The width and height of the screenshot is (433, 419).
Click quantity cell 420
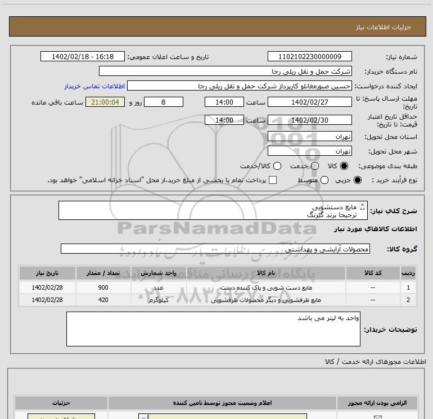tap(103, 300)
